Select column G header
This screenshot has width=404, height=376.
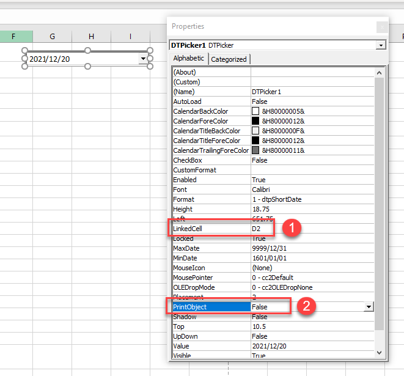pyautogui.click(x=52, y=37)
